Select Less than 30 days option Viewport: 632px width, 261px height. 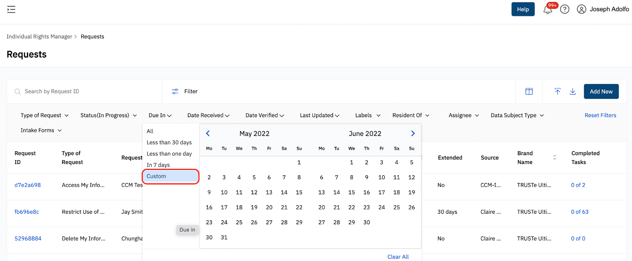click(170, 143)
